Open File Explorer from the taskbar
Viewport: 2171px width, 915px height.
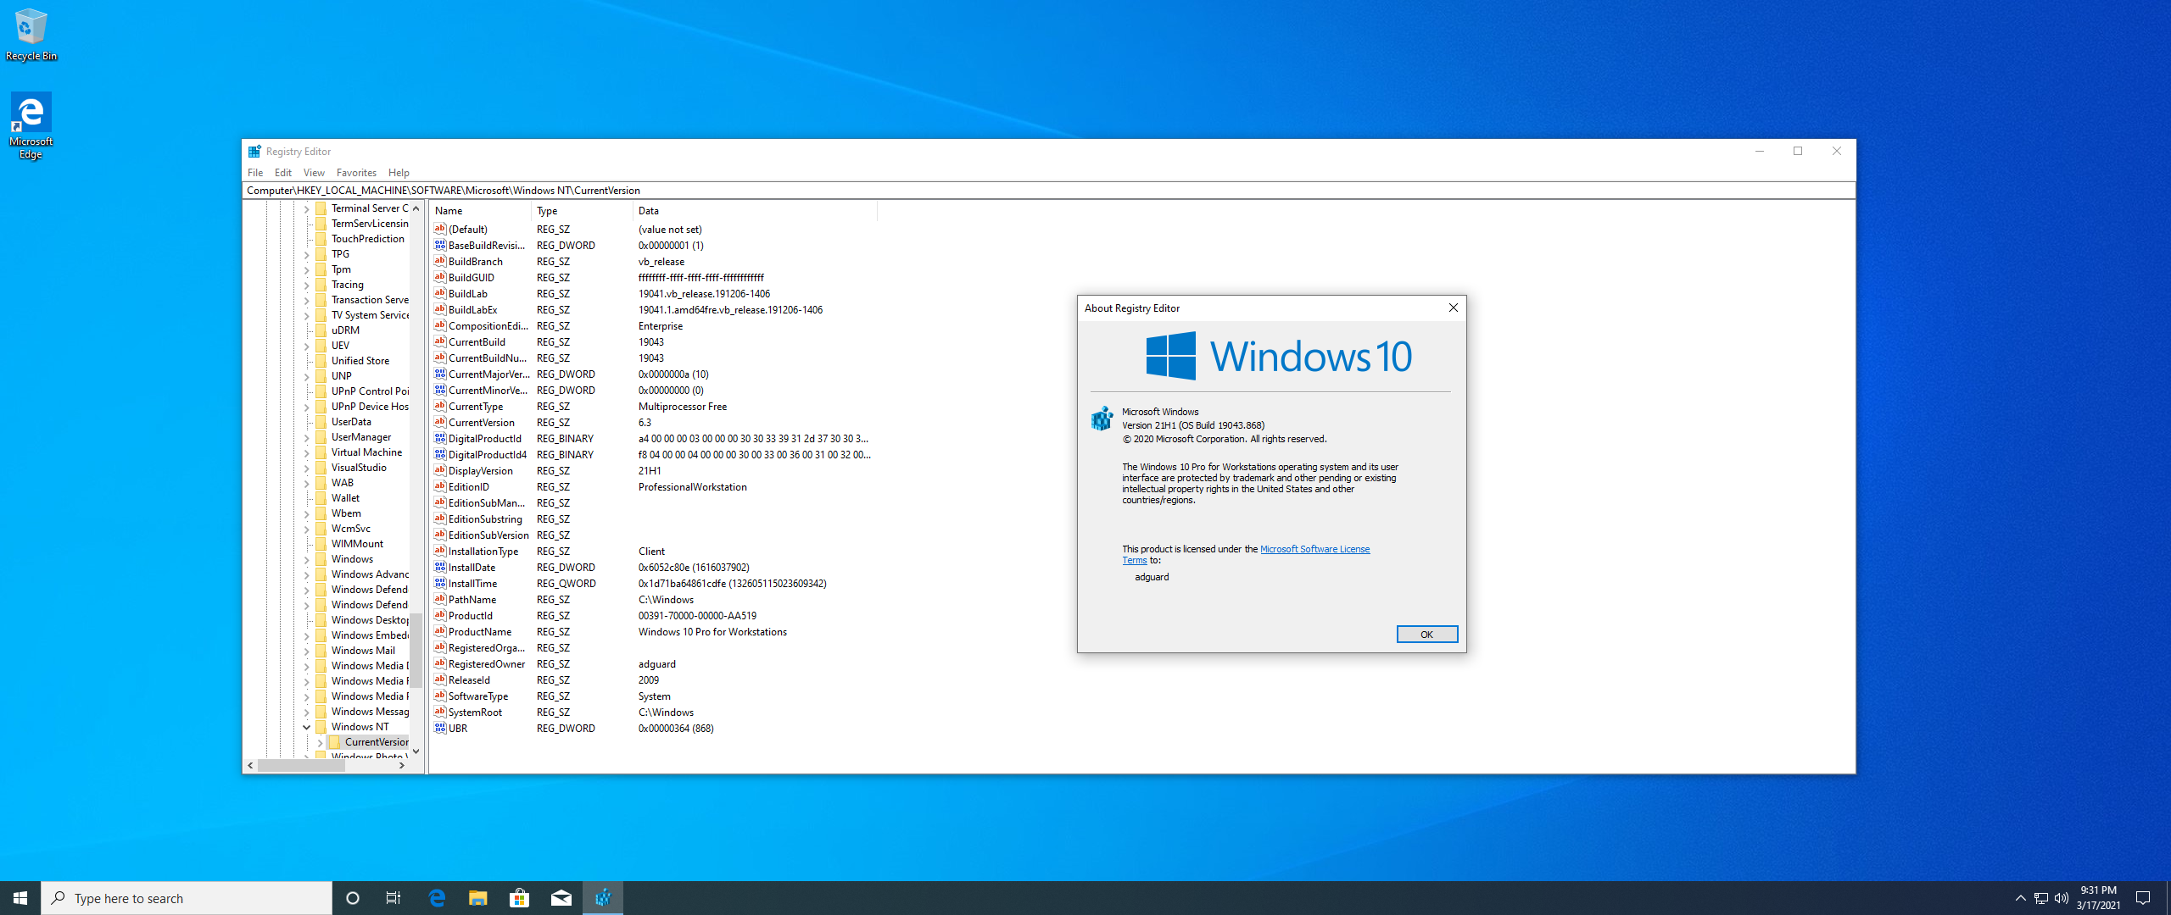pos(478,898)
